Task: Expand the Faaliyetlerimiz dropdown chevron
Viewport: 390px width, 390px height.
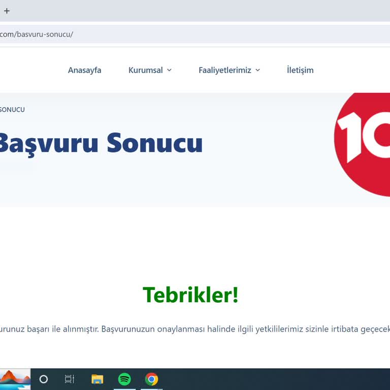Action: click(x=257, y=70)
